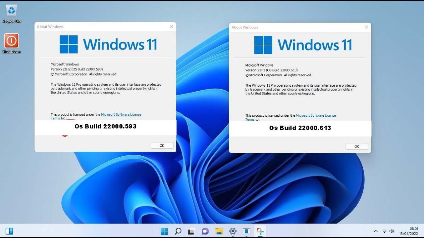Open Microsoft Software License link, right window
This screenshot has width=424, height=238.
(316, 115)
